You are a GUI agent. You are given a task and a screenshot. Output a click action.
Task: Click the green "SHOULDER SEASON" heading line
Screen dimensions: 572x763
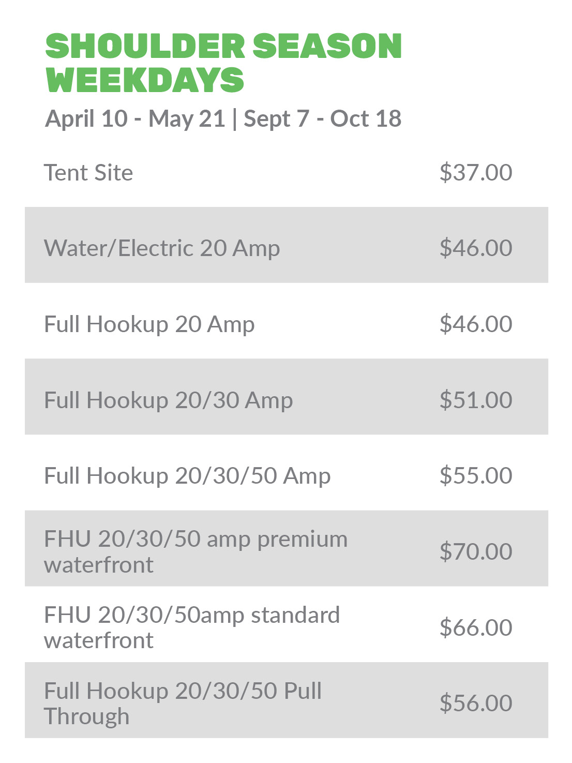(223, 46)
